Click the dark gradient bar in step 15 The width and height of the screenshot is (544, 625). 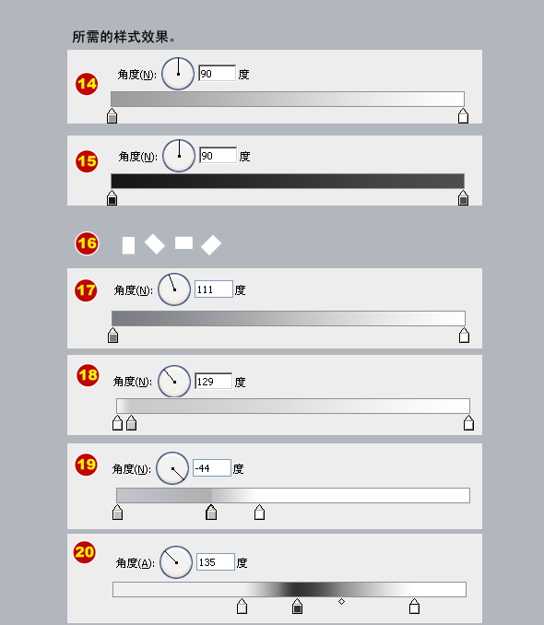(288, 181)
